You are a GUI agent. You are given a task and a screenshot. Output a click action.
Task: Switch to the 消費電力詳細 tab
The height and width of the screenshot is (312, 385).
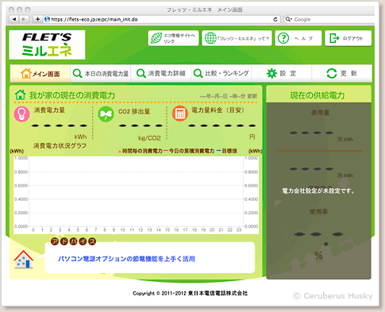click(x=161, y=73)
